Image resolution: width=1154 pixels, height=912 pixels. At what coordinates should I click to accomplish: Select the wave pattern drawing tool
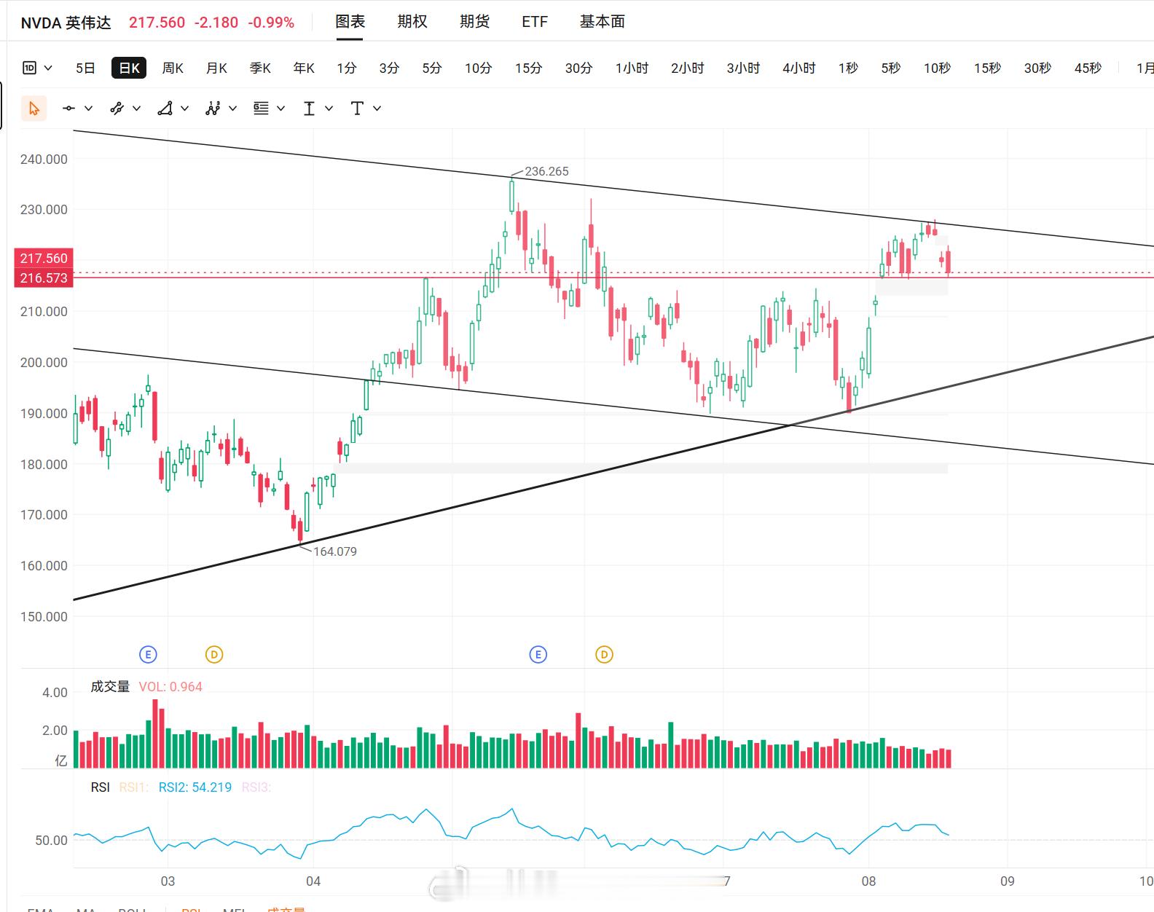click(213, 109)
